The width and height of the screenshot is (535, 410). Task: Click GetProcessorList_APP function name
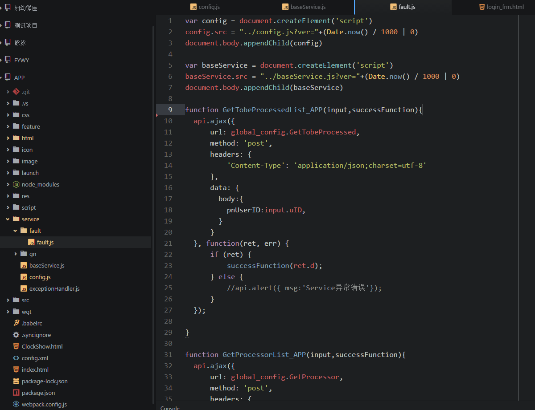[264, 355]
